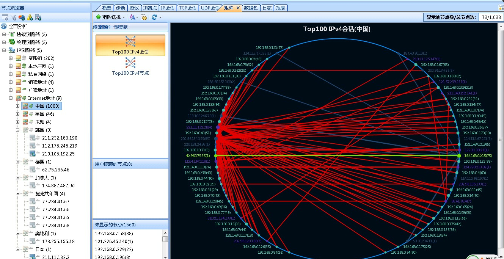Screen dimensions: 504x259
Task: Click hidden node 192.168.0.158(38) in list
Action: pos(114,233)
